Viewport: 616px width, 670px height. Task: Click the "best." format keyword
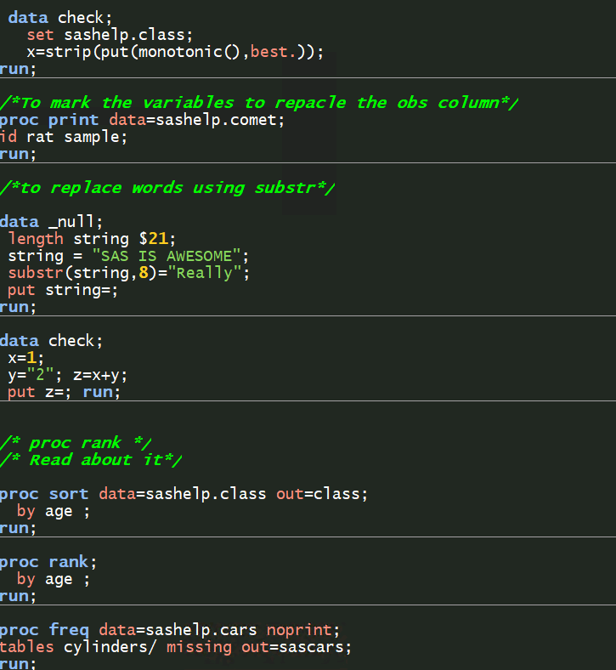[274, 52]
